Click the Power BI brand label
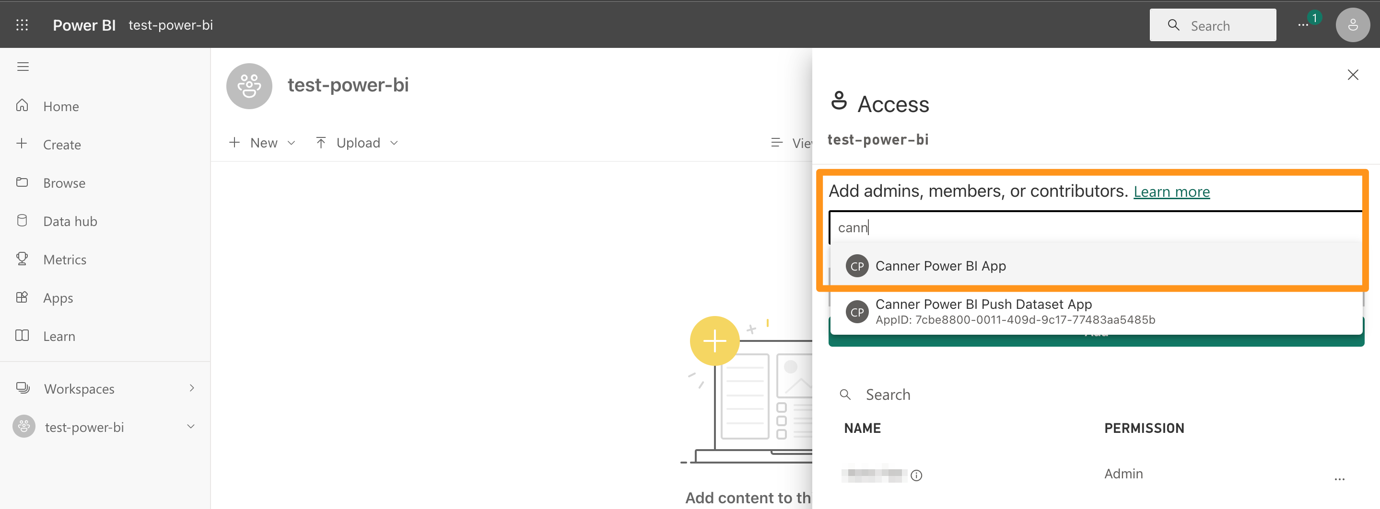Screen dimensions: 1380x509 point(84,25)
